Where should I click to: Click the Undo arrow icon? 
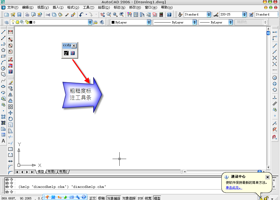(x=81, y=15)
